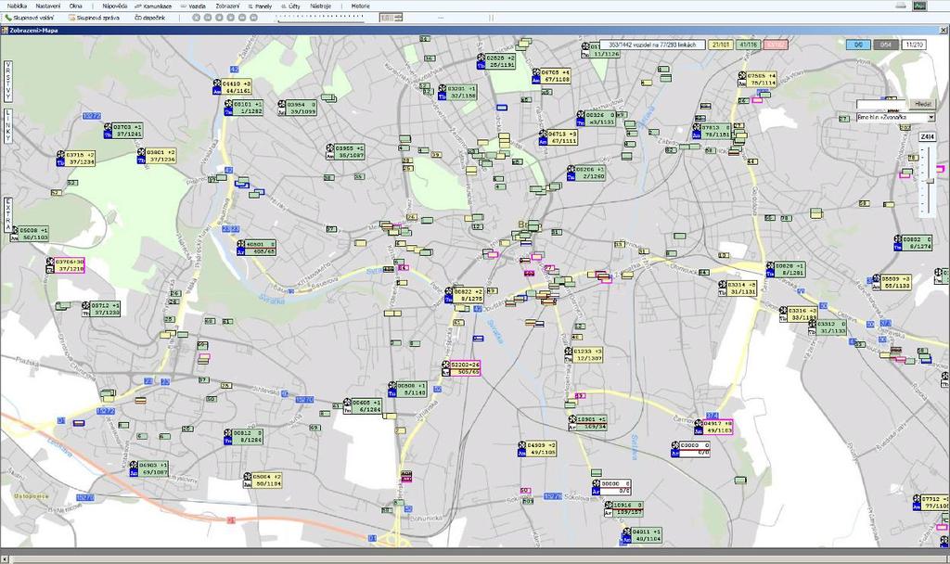Click the vehicle label 05008 +1
The height and width of the screenshot is (564, 950).
pos(34,234)
